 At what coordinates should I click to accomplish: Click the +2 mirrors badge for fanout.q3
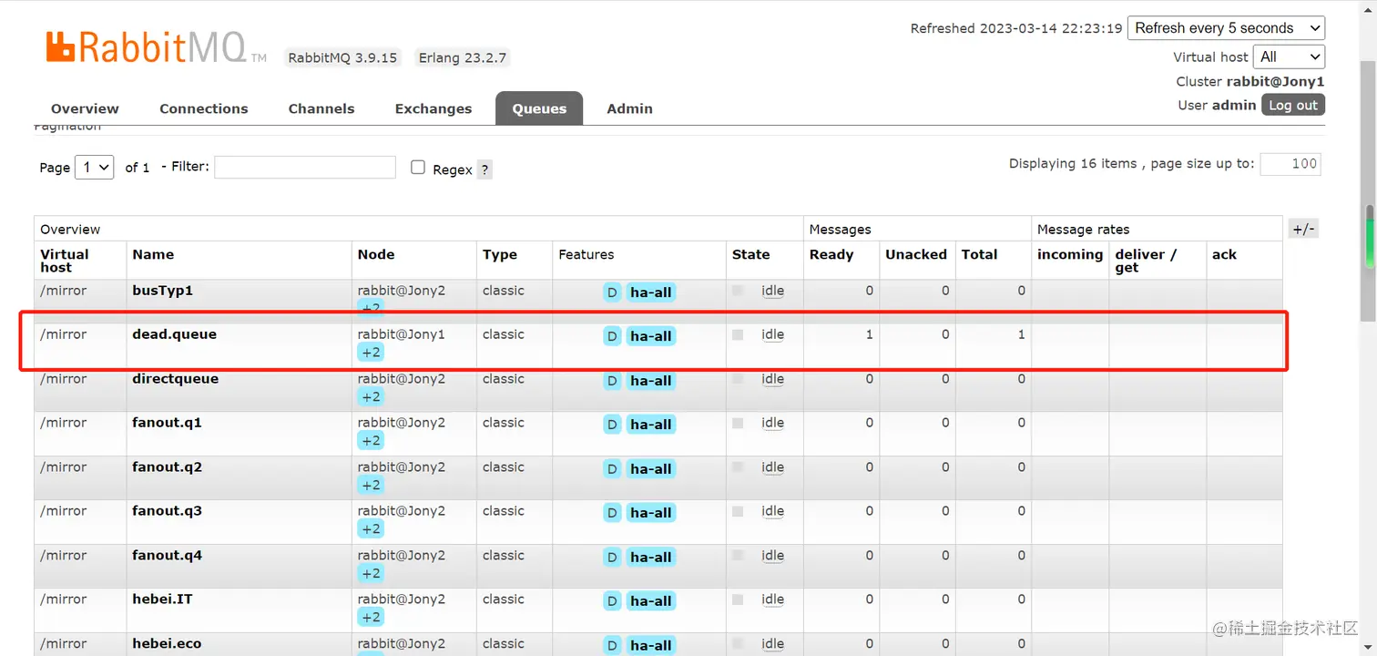click(371, 528)
